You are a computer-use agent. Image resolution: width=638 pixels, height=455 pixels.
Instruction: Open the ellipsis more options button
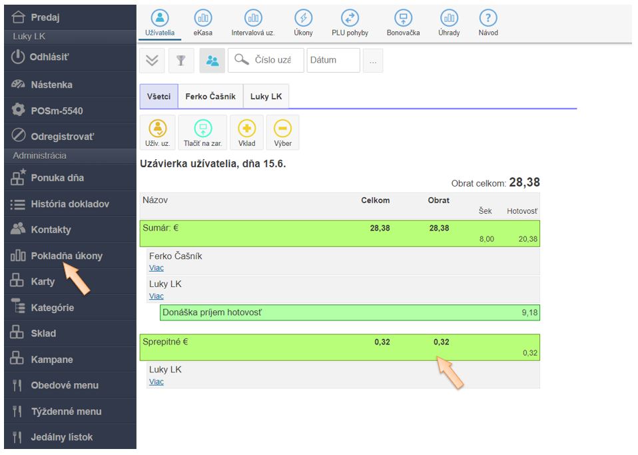(373, 61)
